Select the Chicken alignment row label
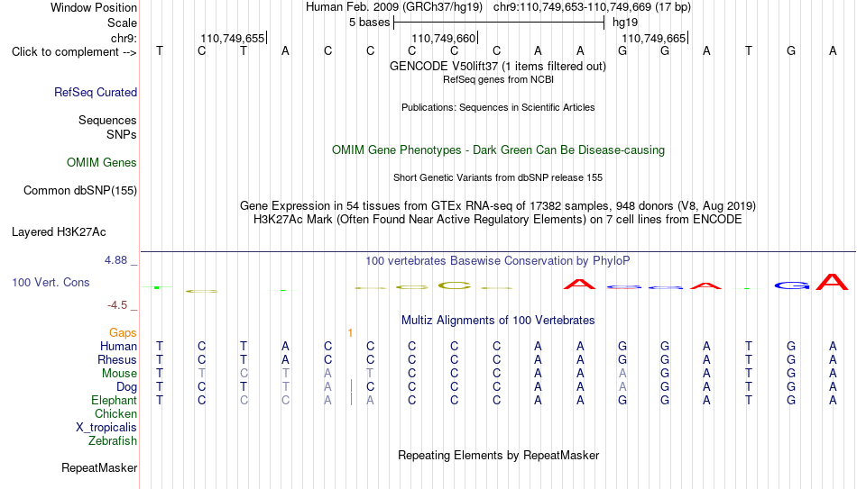Viewport: 857px width, 489px height. (x=115, y=413)
